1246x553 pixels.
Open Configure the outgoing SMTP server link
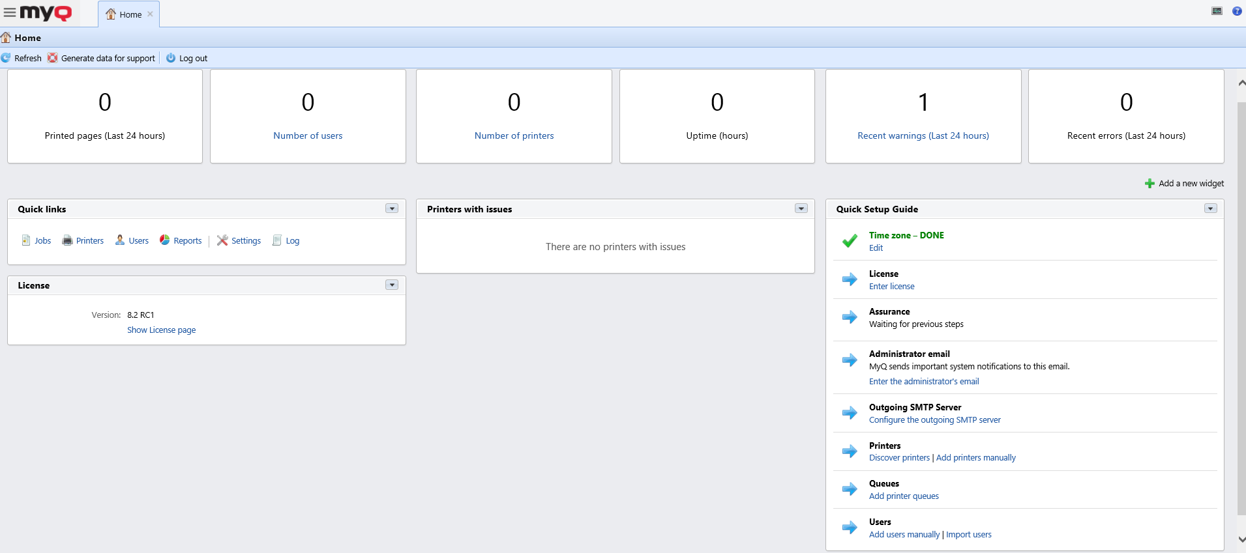coord(934,420)
